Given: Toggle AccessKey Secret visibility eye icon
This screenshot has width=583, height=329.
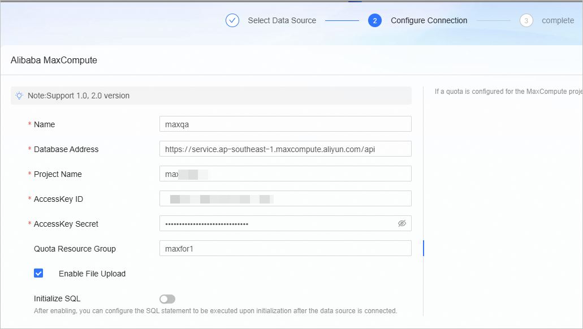Looking at the screenshot, I should point(402,223).
